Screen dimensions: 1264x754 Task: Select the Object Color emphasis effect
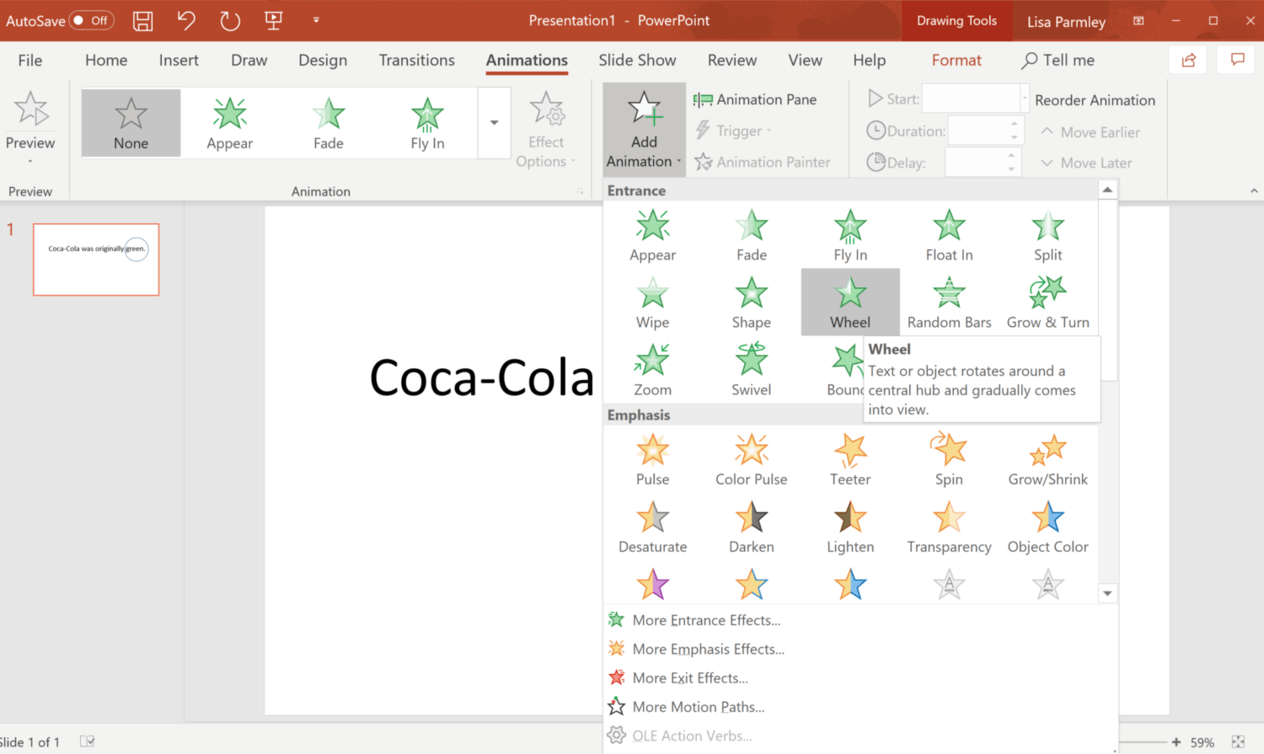pos(1047,527)
